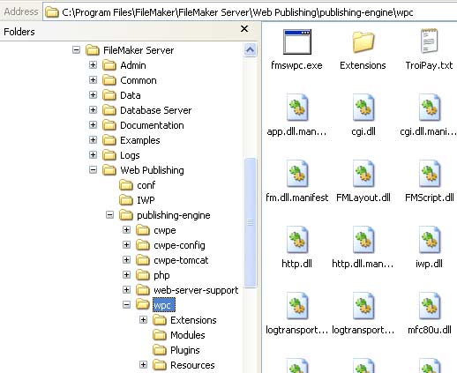
Task: Click the Plugins folder icon in tree
Action: pyautogui.click(x=160, y=350)
